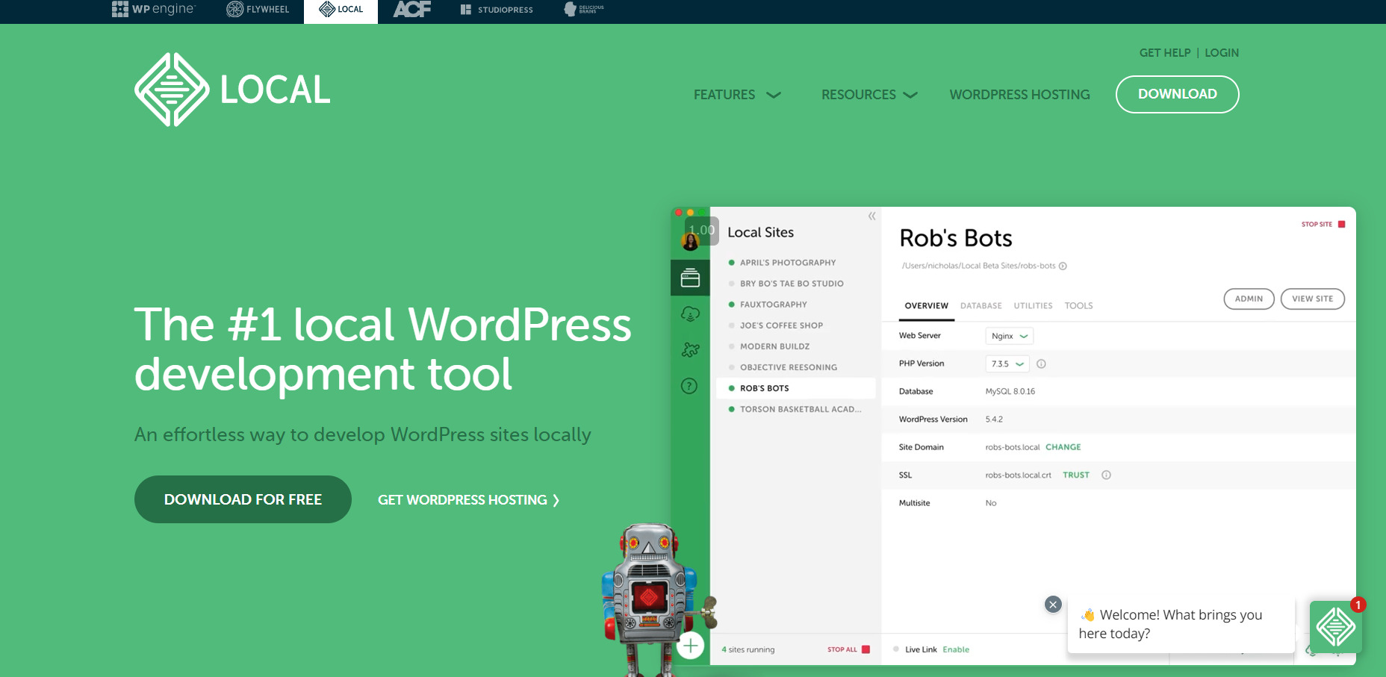Click the info icon next to Trust
Viewport: 1386px width, 677px height.
(x=1106, y=475)
